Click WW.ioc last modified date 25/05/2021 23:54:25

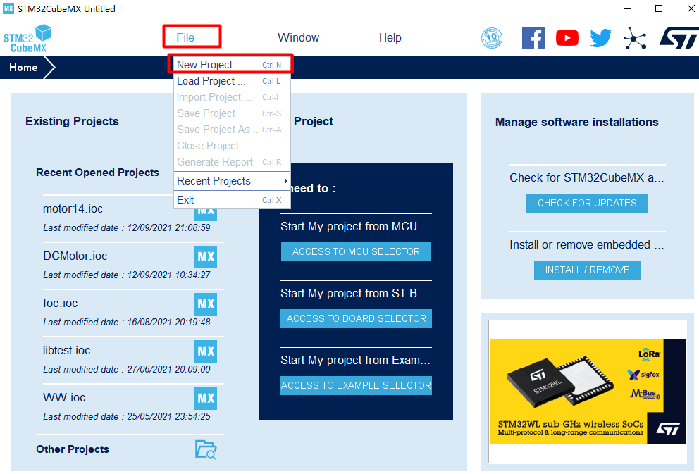point(127,416)
